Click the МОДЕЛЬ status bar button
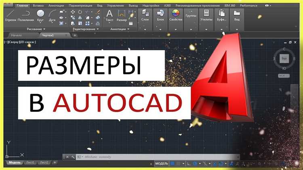 point(162,164)
